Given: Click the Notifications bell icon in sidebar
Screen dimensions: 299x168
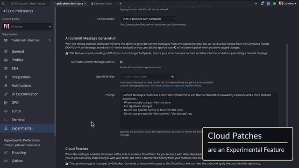Looking at the screenshot, I should click(x=6, y=85).
